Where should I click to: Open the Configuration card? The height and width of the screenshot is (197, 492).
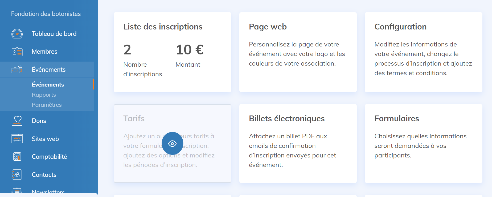[423, 52]
